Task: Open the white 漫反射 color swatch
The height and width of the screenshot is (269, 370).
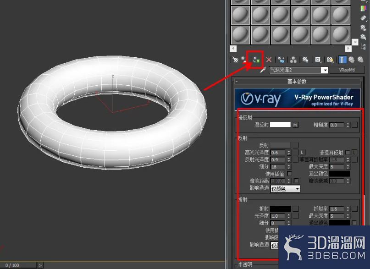Action: 280,125
